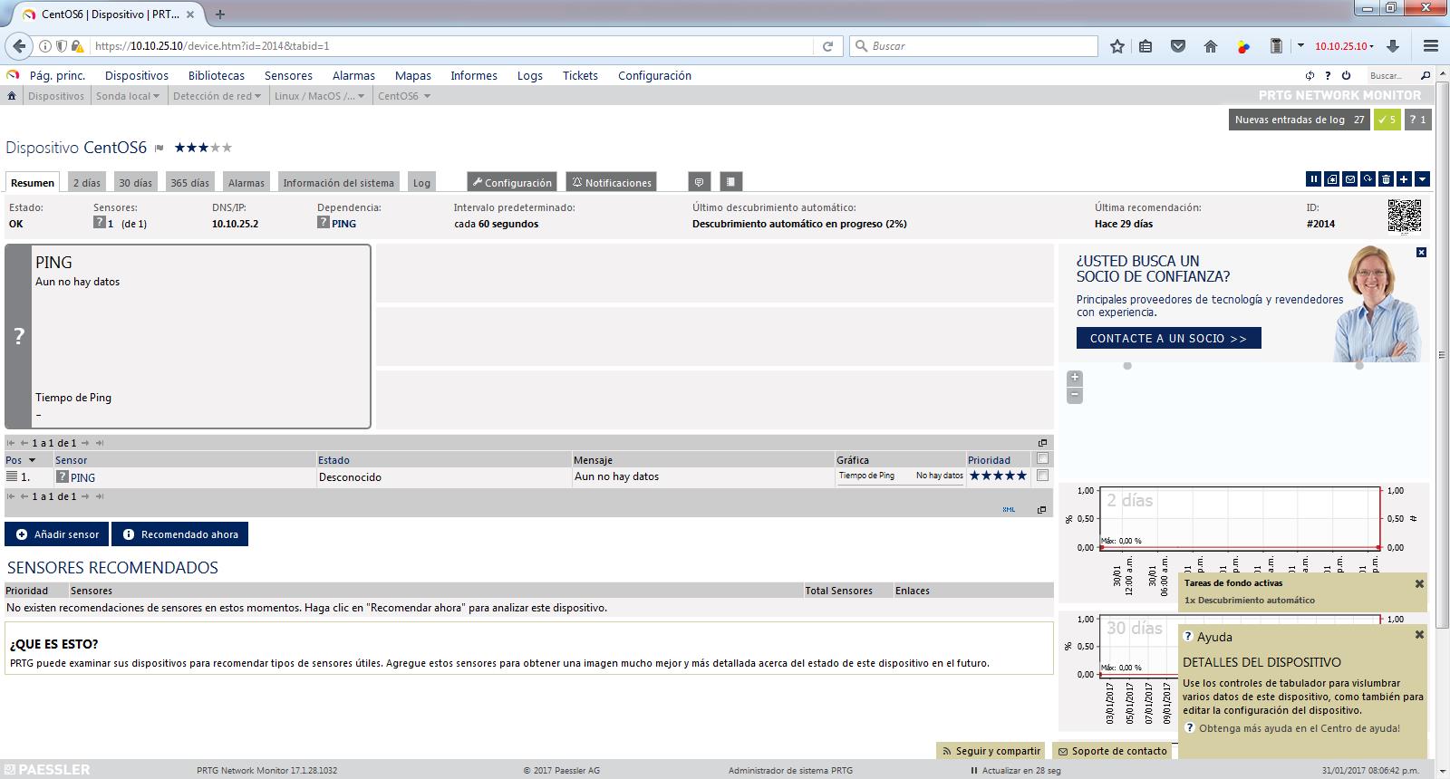Open the PING sensor link in table
The height and width of the screenshot is (779, 1450).
pyautogui.click(x=82, y=477)
